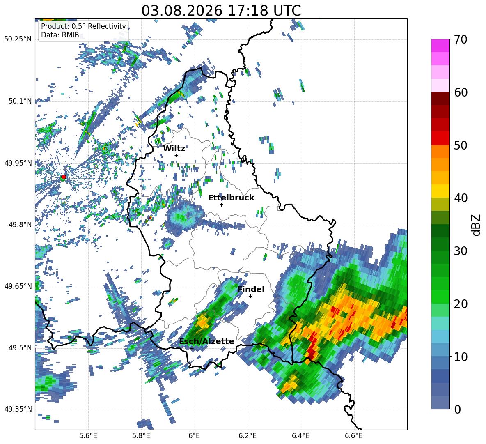Click the Product 0.5° Reflectivity info box
Image resolution: width=486 pixels, height=444 pixels.
pyautogui.click(x=84, y=30)
